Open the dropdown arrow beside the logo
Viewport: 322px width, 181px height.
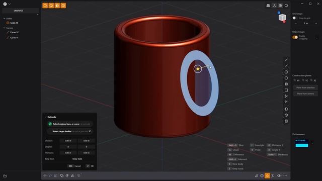10,4
